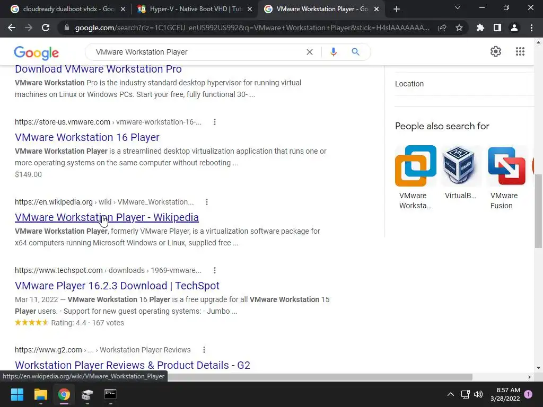Open Chrome's three-dot menu
Viewport: 543px width, 407px height.
[x=531, y=28]
